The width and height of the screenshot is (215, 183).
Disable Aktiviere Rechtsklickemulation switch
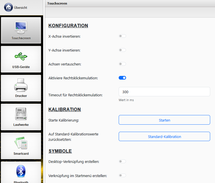(x=122, y=78)
